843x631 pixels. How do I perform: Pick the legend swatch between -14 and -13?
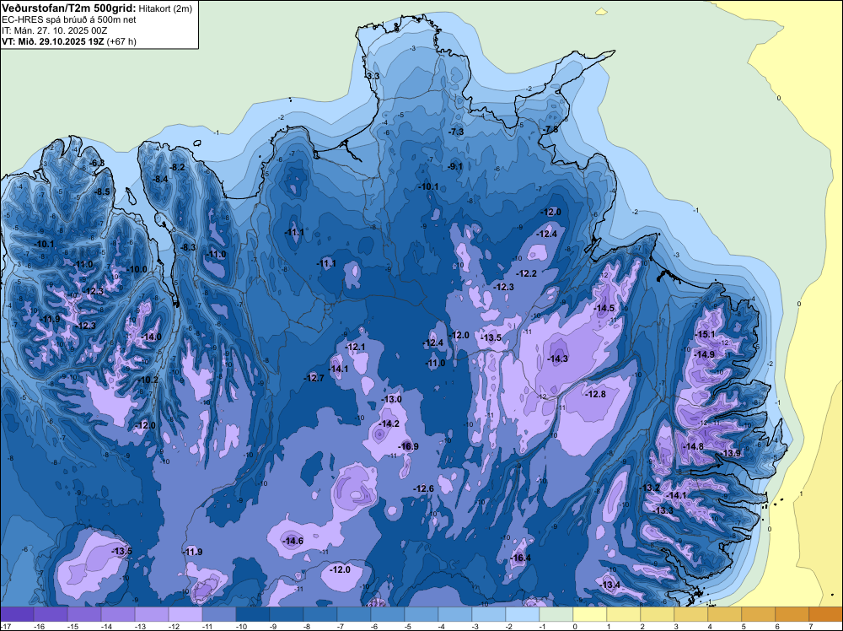[x=118, y=614]
